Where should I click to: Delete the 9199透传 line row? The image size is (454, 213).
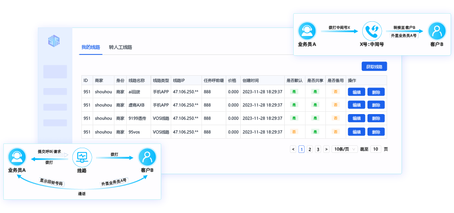point(376,118)
